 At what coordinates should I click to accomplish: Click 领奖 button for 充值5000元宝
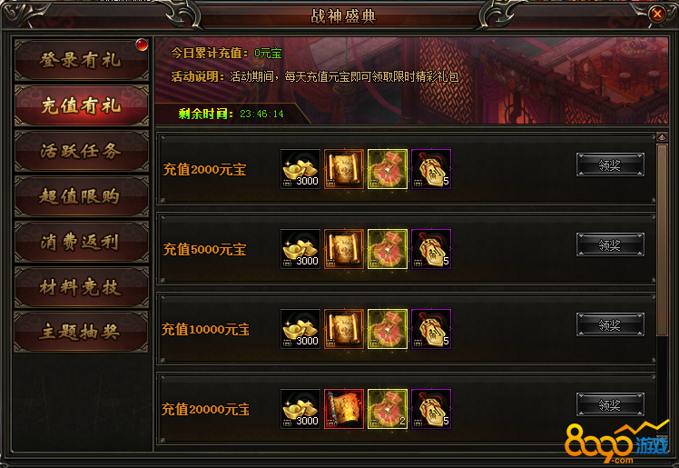tap(610, 244)
